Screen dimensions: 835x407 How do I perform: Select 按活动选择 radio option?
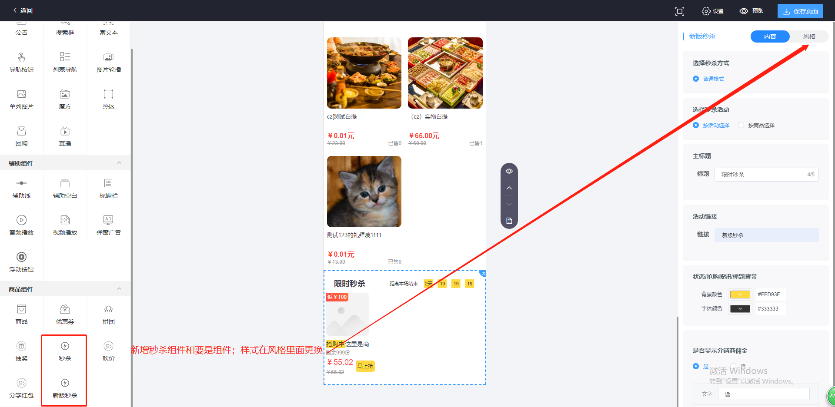(711, 125)
